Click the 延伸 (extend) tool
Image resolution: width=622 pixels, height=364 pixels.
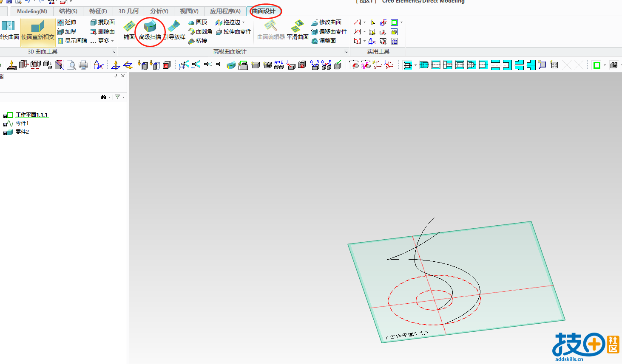click(67, 22)
